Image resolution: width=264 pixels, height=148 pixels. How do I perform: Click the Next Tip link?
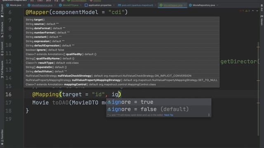pos(169,115)
